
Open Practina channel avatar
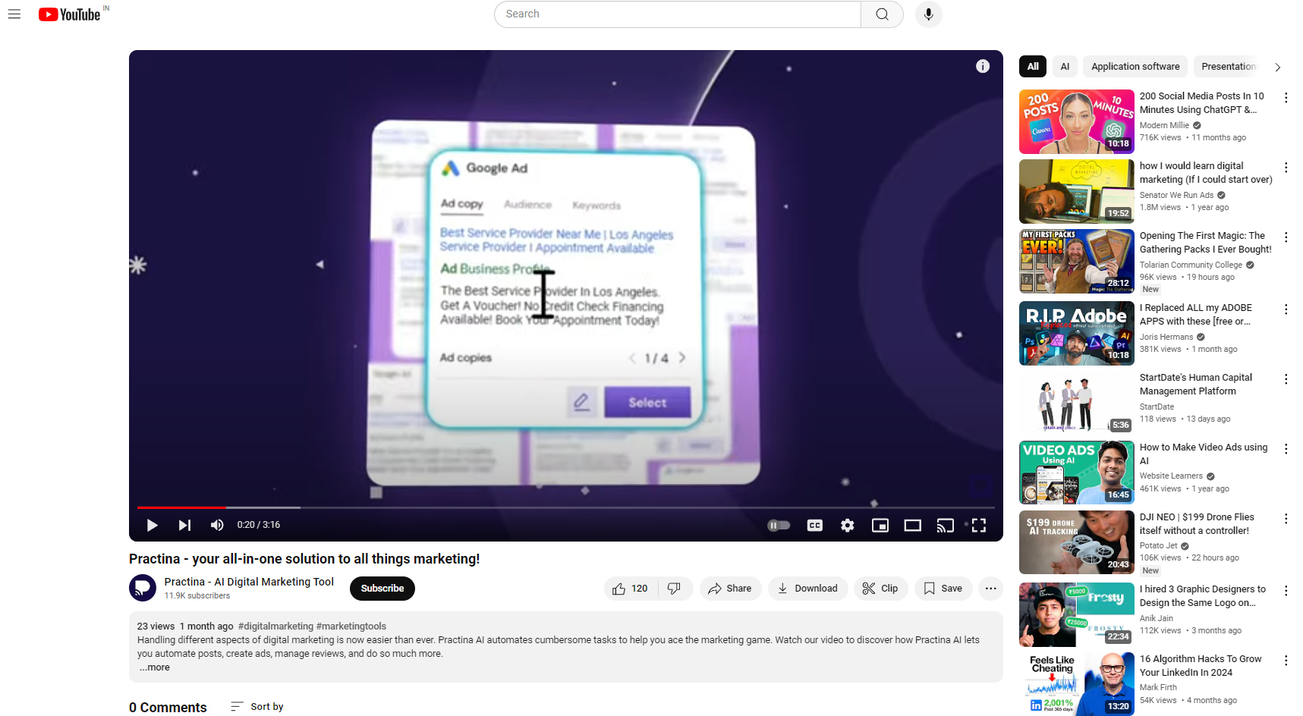click(143, 588)
